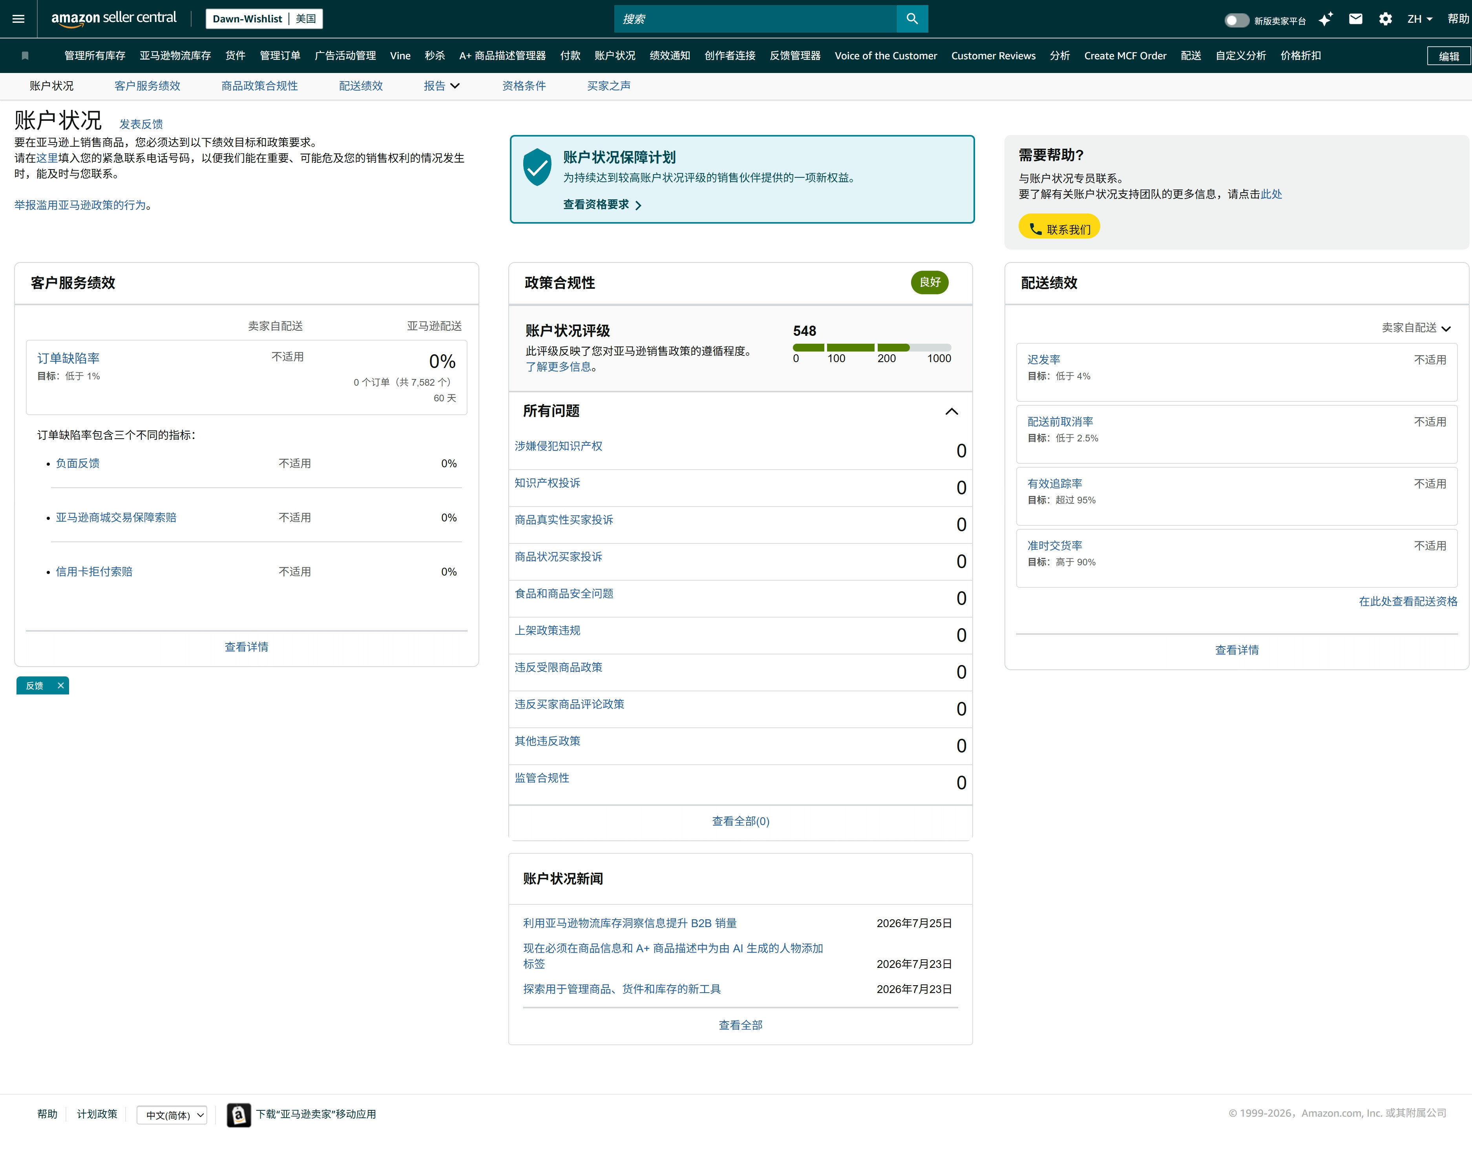Screen dimensions: 1472x1159
Task: Click the 编辑 button in the nav bar
Action: point(1448,56)
